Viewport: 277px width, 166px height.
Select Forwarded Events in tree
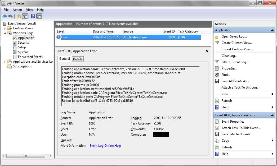(30, 57)
